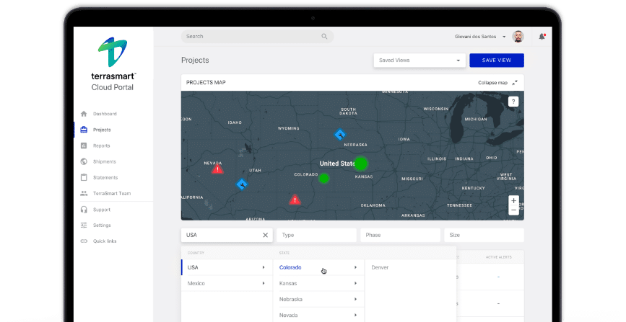626x322 pixels.
Task: Go to Dashboard in the sidebar
Action: (105, 114)
